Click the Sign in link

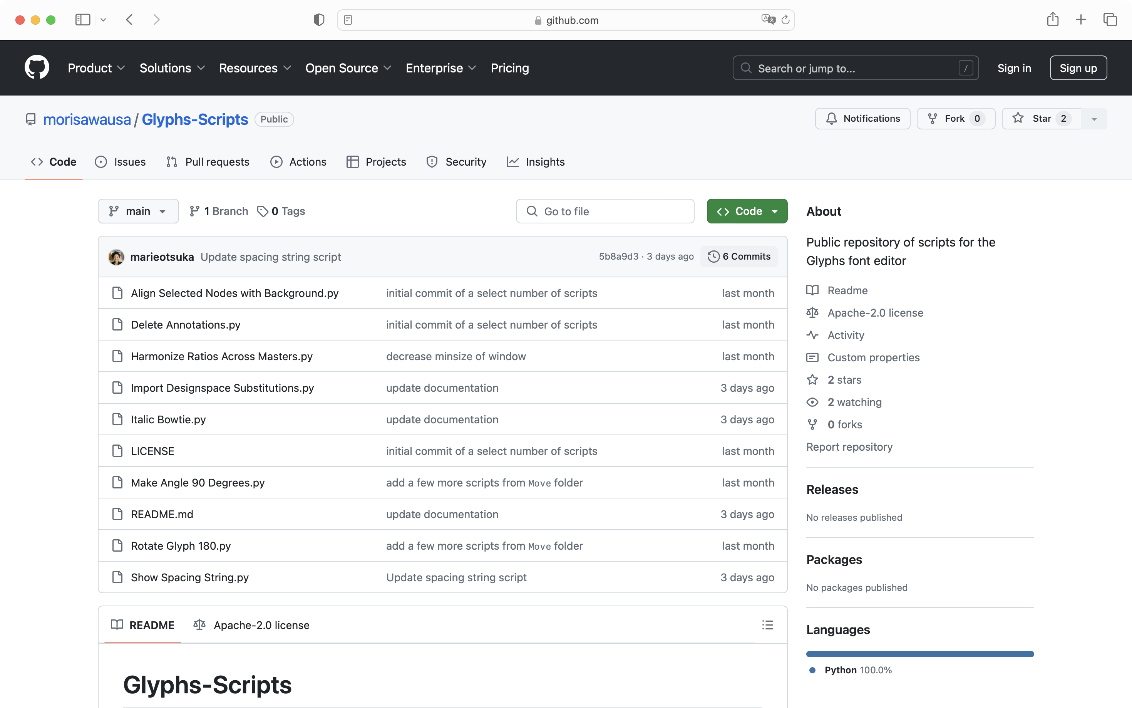pos(1014,68)
